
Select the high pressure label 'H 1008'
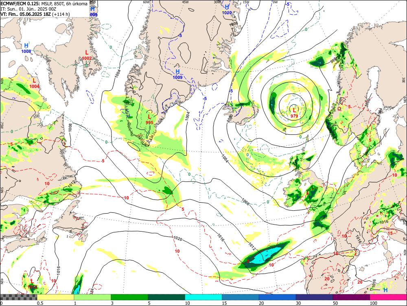click(x=26, y=48)
